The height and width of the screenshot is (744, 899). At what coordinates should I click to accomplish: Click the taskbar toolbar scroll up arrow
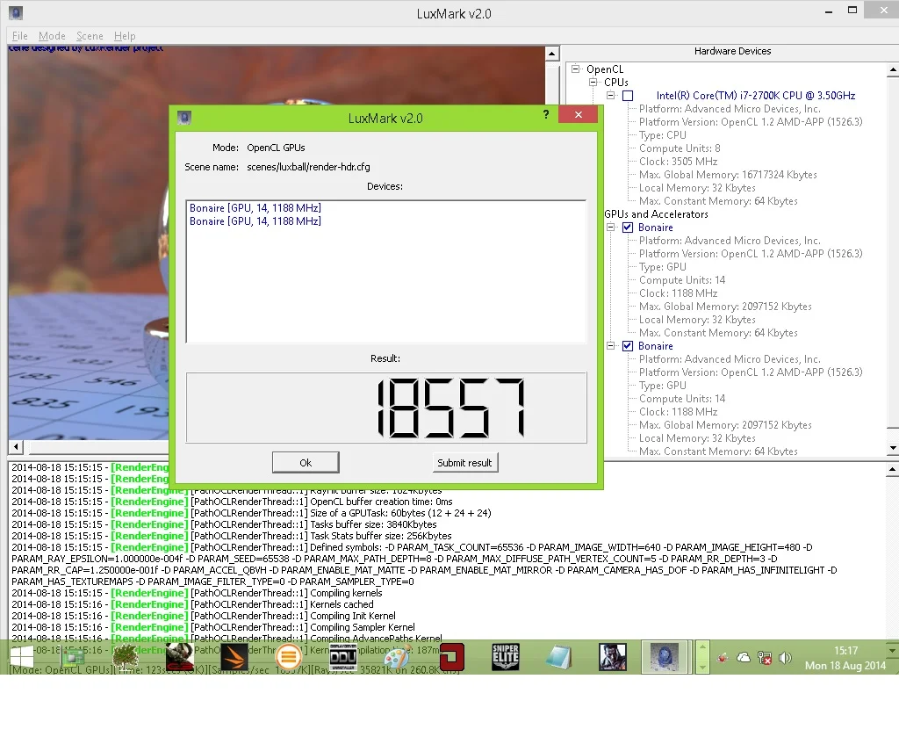(x=701, y=647)
